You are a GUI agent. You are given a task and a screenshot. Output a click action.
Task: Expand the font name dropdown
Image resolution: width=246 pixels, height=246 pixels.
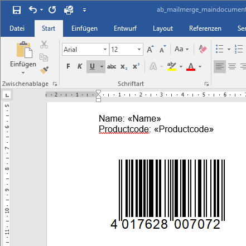point(105,50)
